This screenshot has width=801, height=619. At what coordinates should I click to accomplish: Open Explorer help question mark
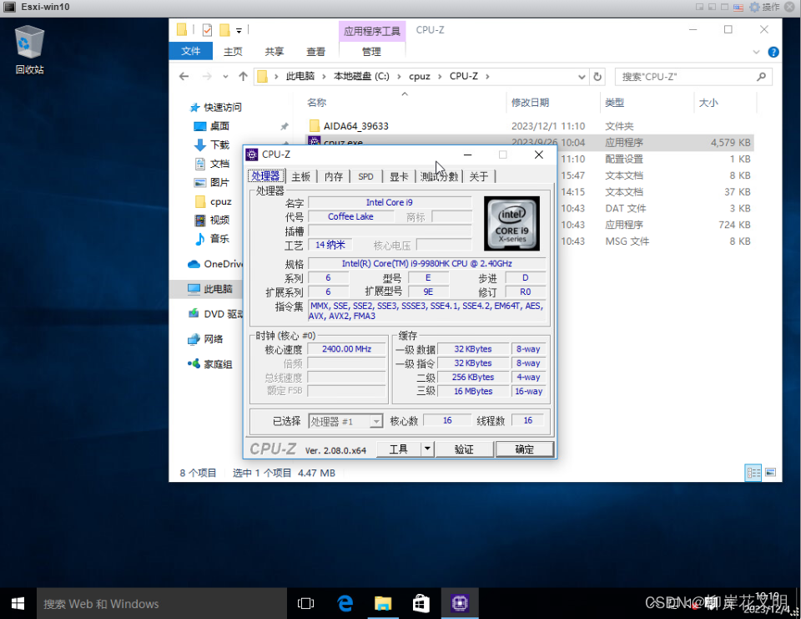773,52
